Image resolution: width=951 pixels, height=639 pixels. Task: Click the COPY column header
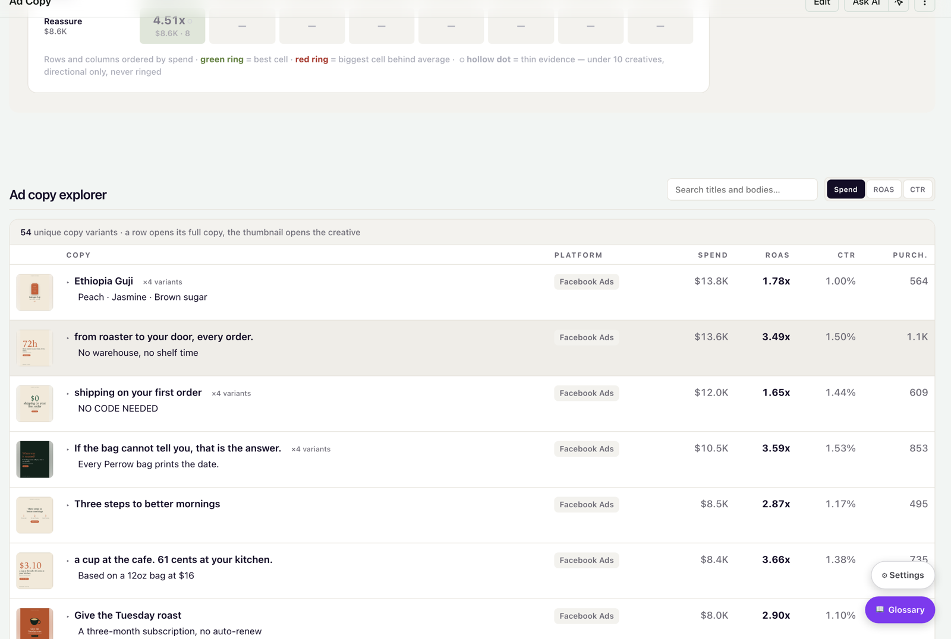pyautogui.click(x=78, y=255)
